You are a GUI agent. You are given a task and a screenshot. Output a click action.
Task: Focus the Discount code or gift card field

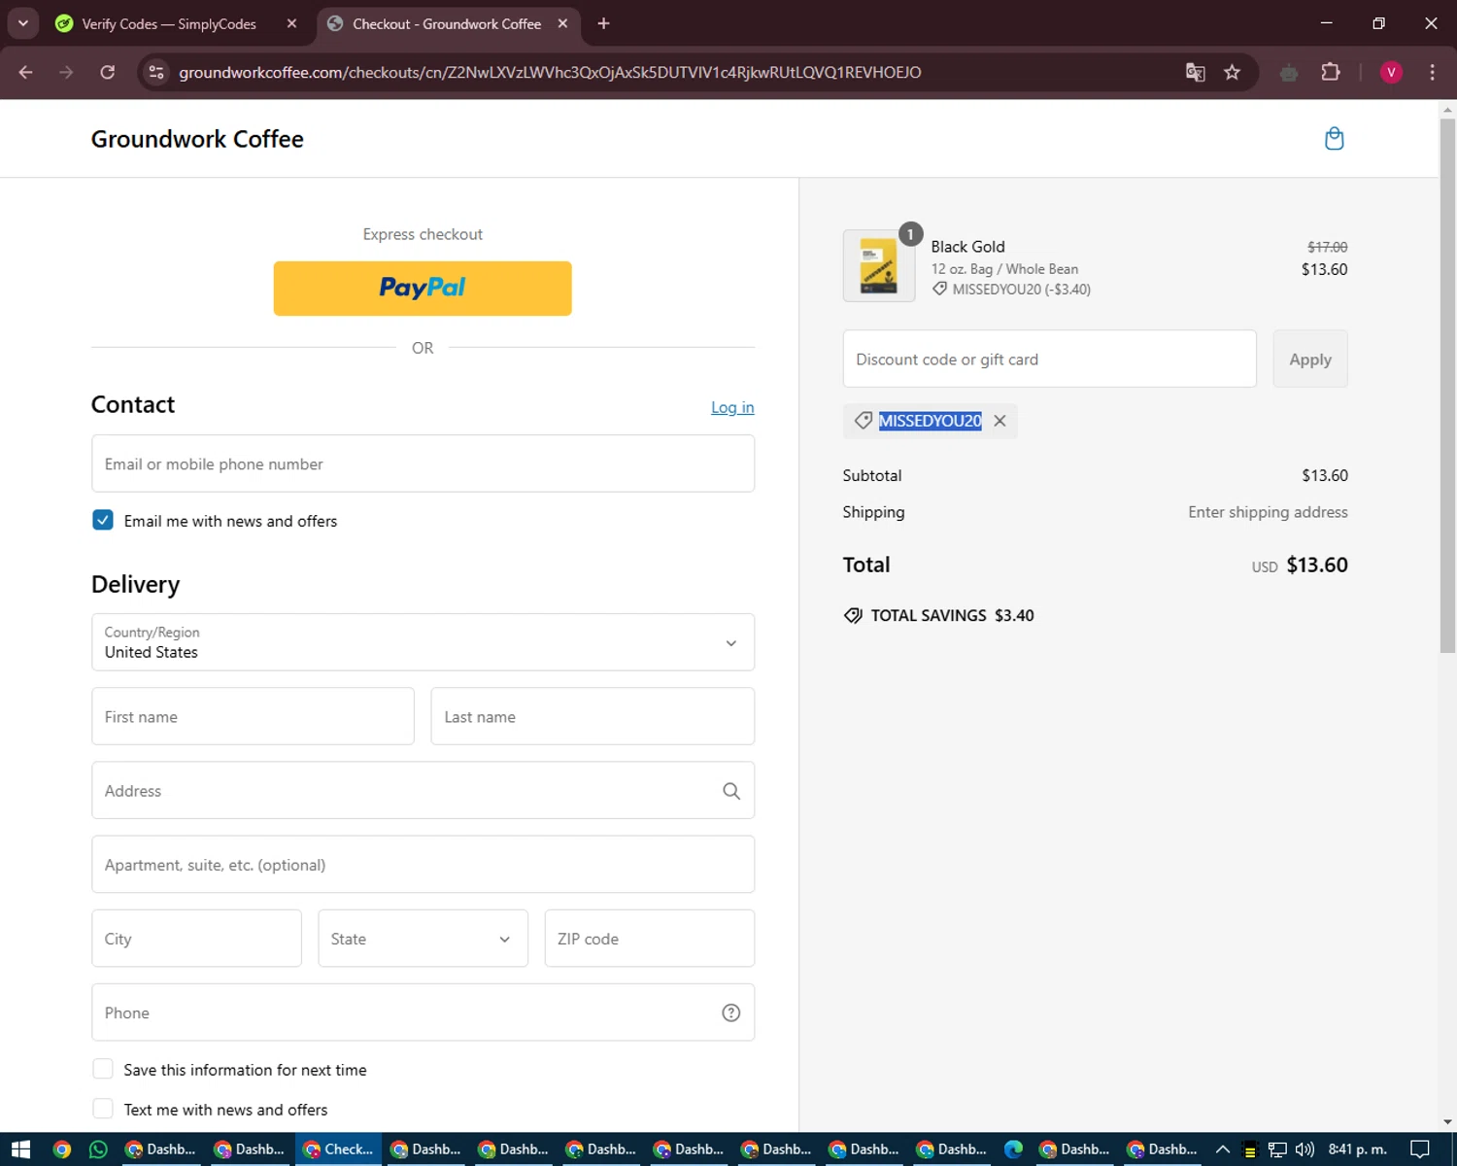1050,359
